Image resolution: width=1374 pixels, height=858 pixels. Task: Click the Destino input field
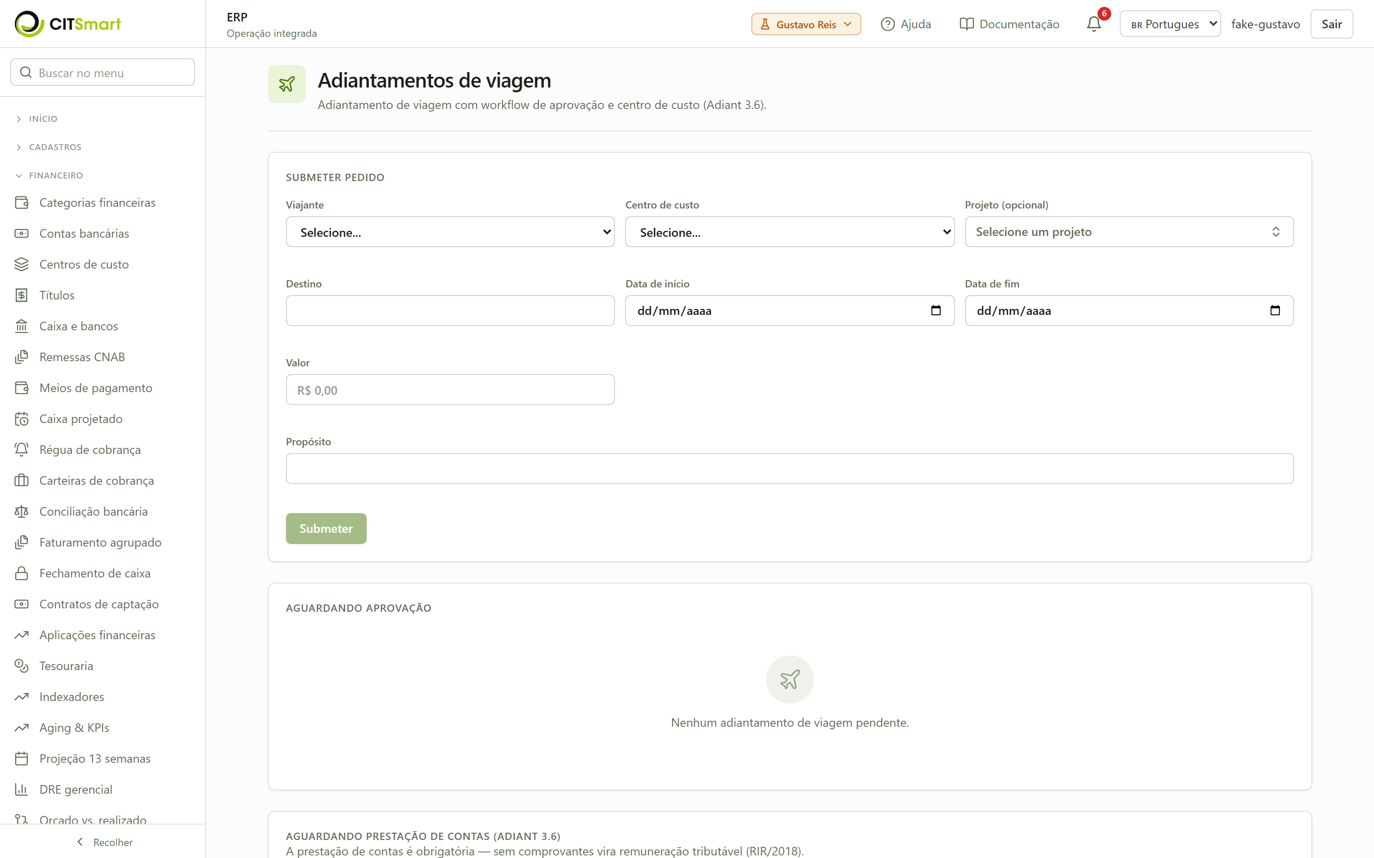tap(450, 311)
